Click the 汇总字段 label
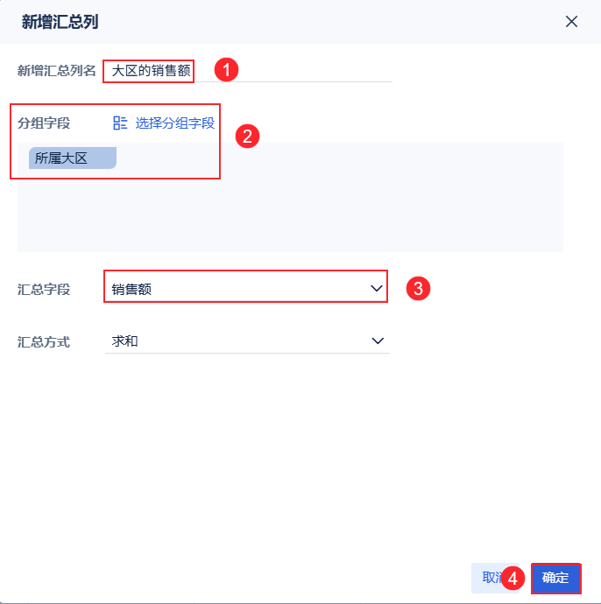Screen dimensions: 601x604 point(44,289)
